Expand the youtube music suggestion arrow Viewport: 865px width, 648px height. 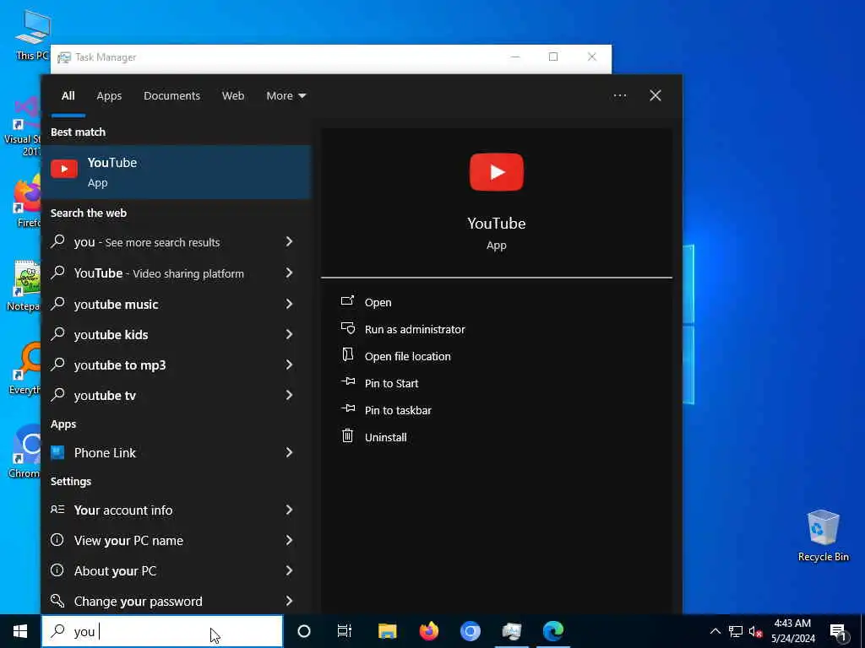[289, 304]
